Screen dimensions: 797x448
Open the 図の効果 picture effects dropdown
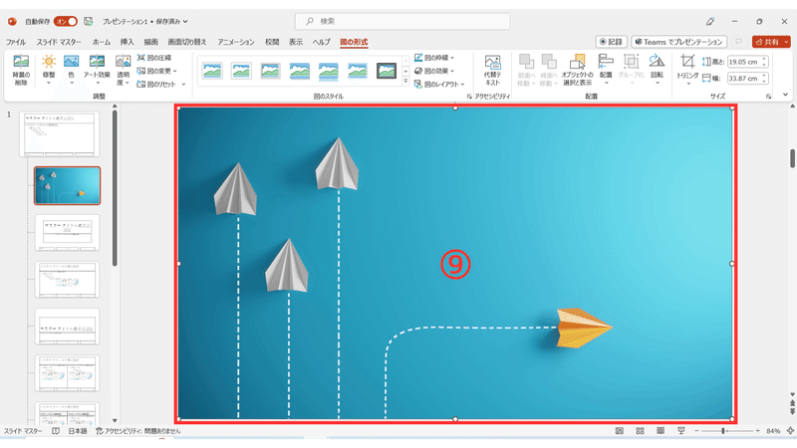[434, 71]
